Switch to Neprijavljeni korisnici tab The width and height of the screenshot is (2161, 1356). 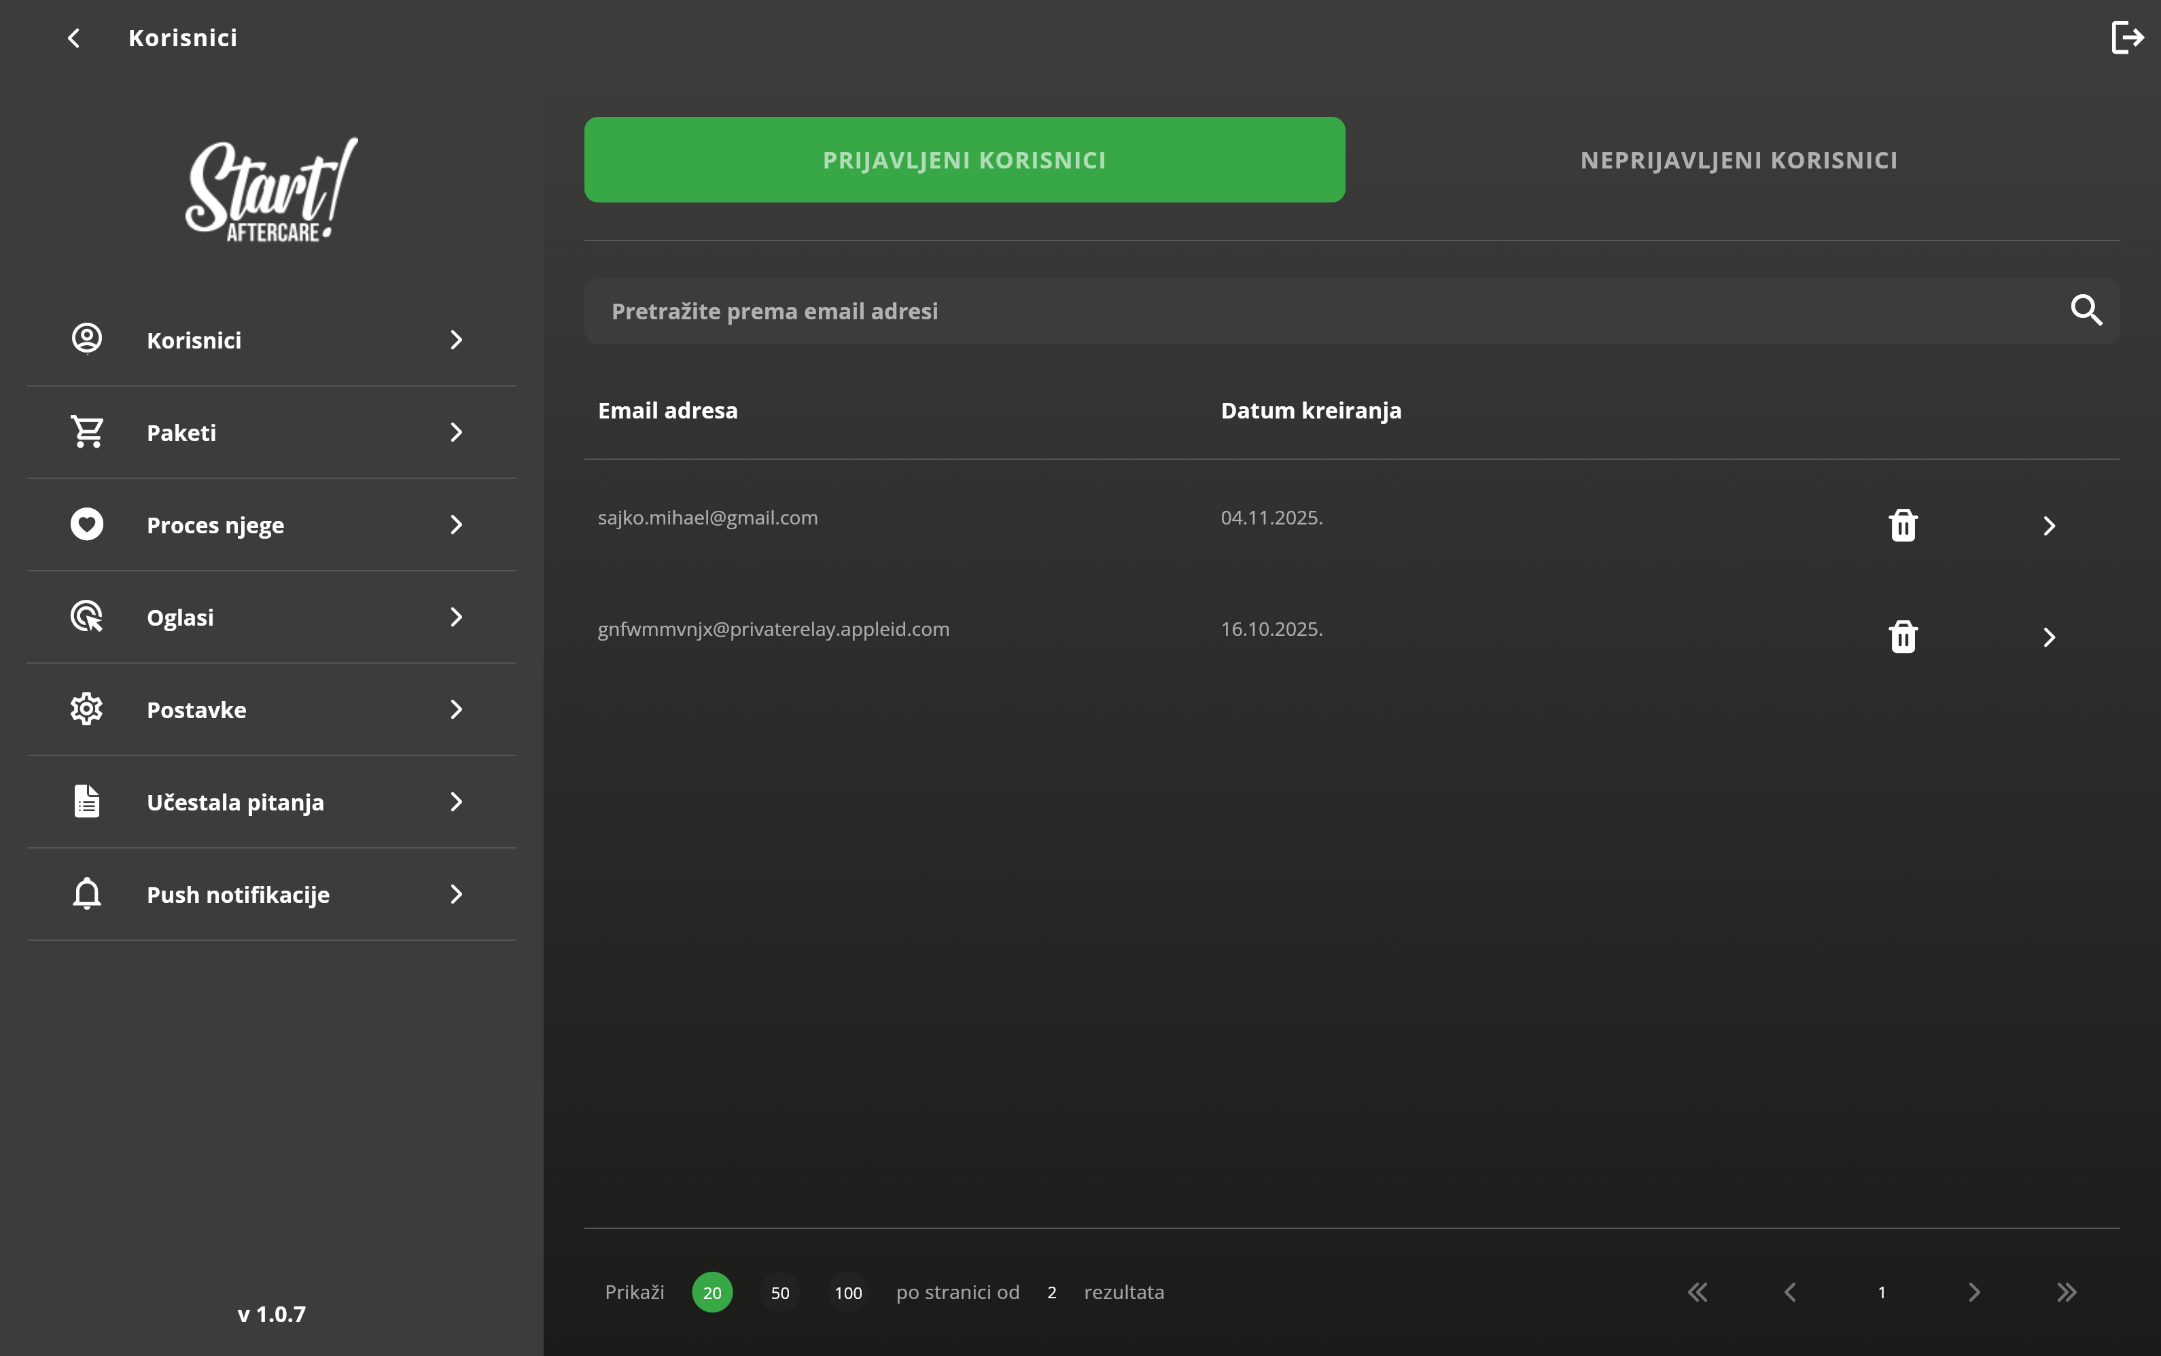[1738, 160]
